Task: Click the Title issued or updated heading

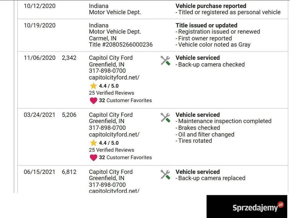Action: (206, 25)
